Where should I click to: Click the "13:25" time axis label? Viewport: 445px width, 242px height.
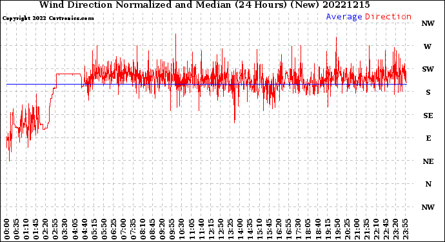tap(230, 229)
